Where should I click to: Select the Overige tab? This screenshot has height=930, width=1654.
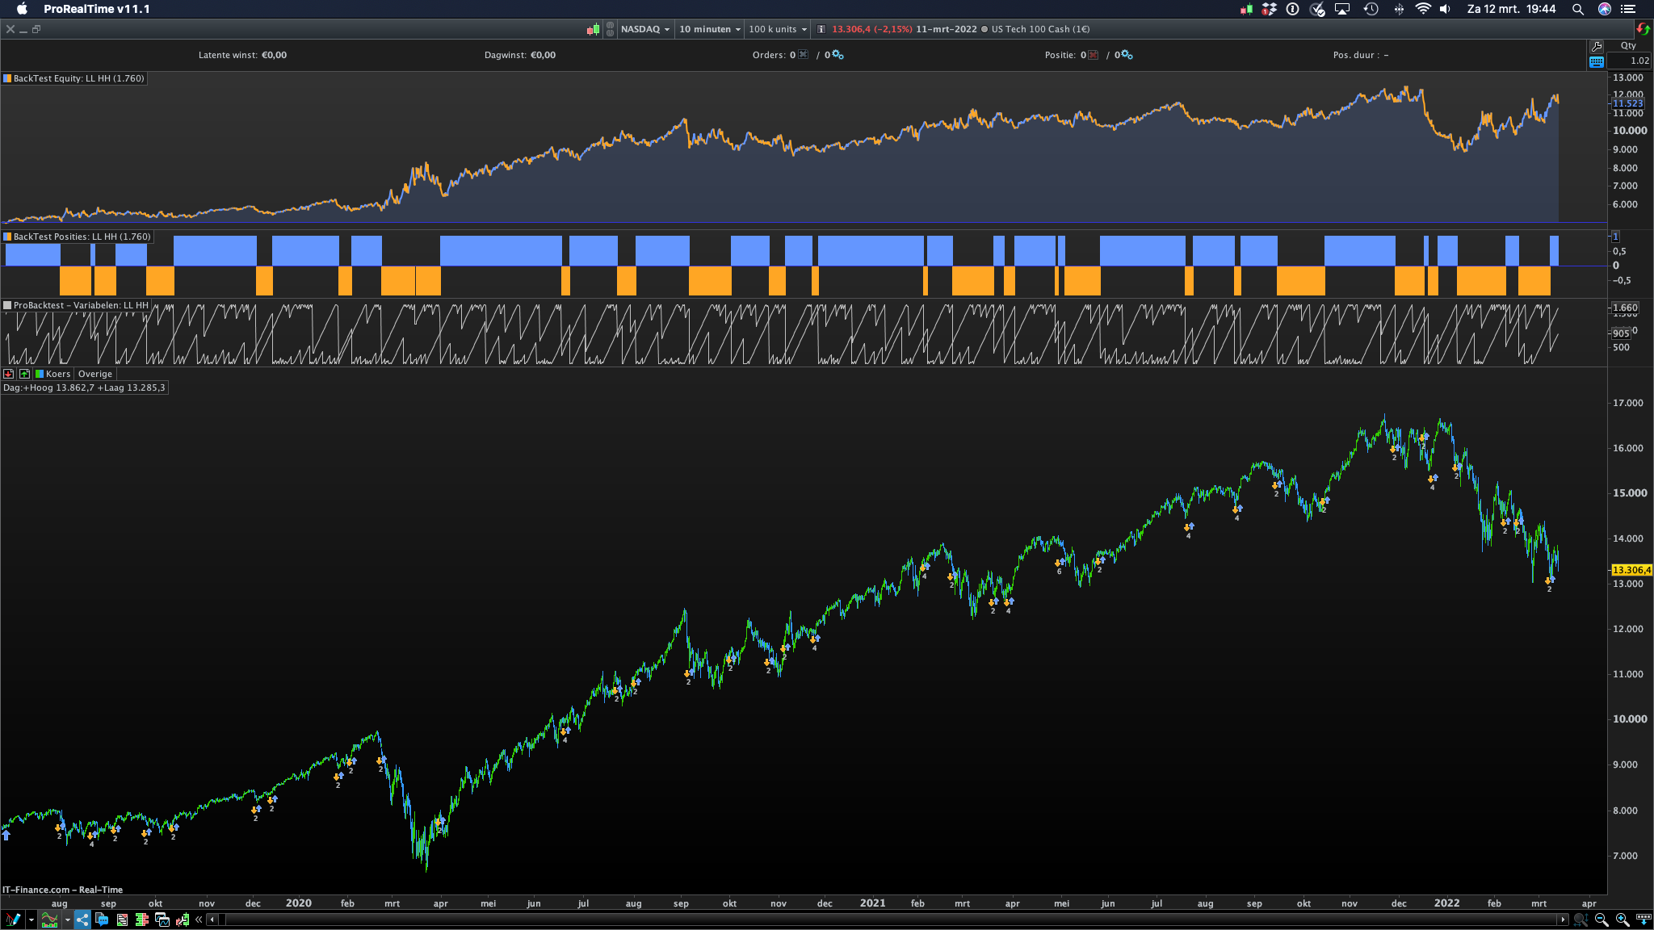pyautogui.click(x=95, y=374)
